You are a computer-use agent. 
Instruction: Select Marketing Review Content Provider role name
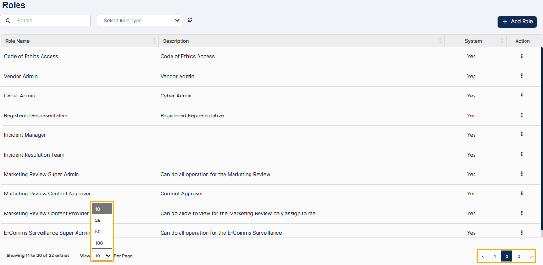[x=46, y=213]
